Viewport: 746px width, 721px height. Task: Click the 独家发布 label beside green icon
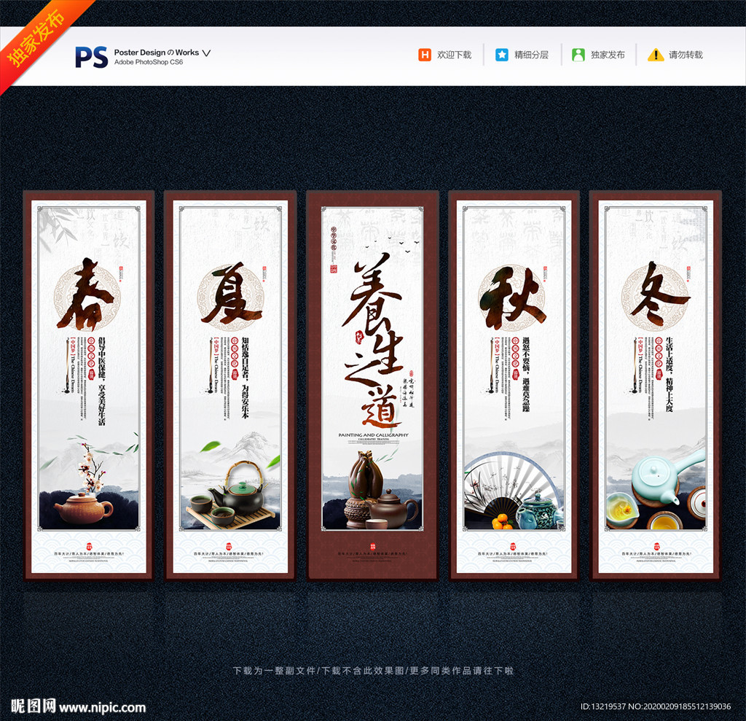click(608, 55)
